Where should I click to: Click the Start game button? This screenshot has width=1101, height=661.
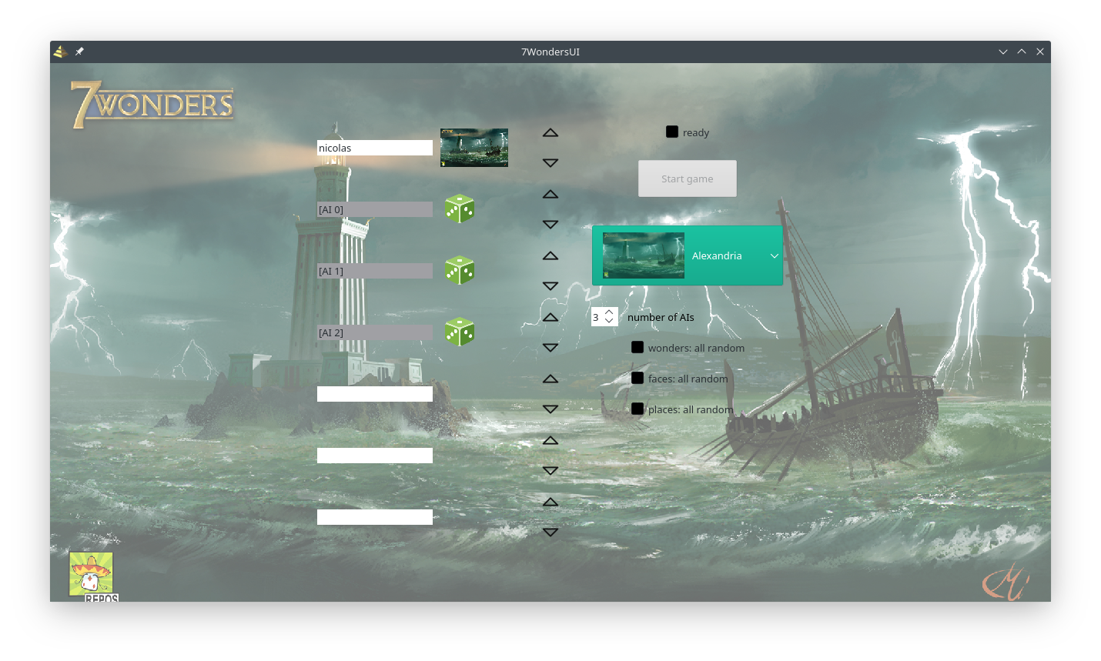[x=688, y=179]
